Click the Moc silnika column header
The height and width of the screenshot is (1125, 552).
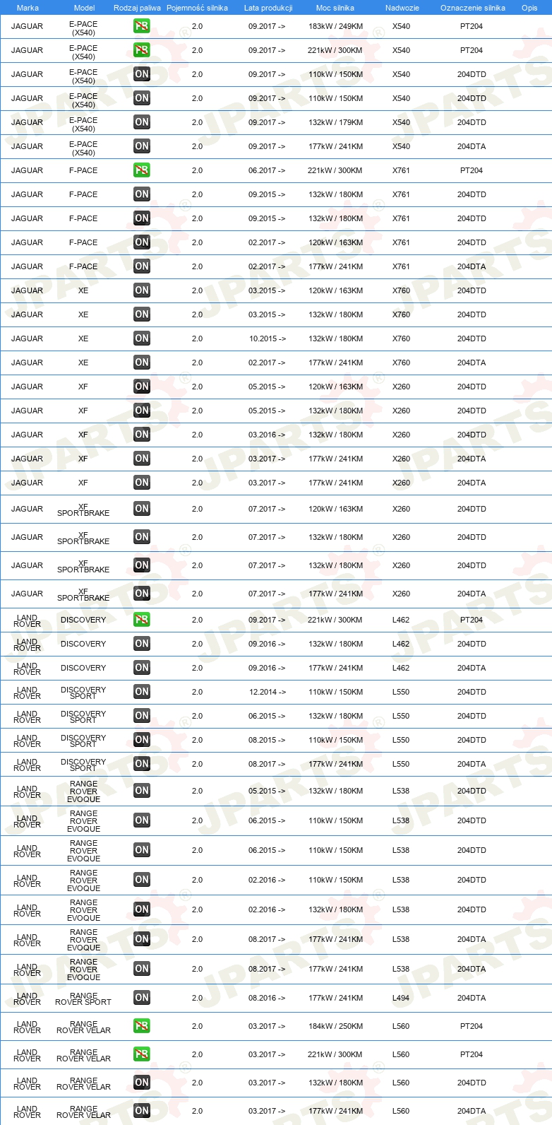(x=335, y=8)
